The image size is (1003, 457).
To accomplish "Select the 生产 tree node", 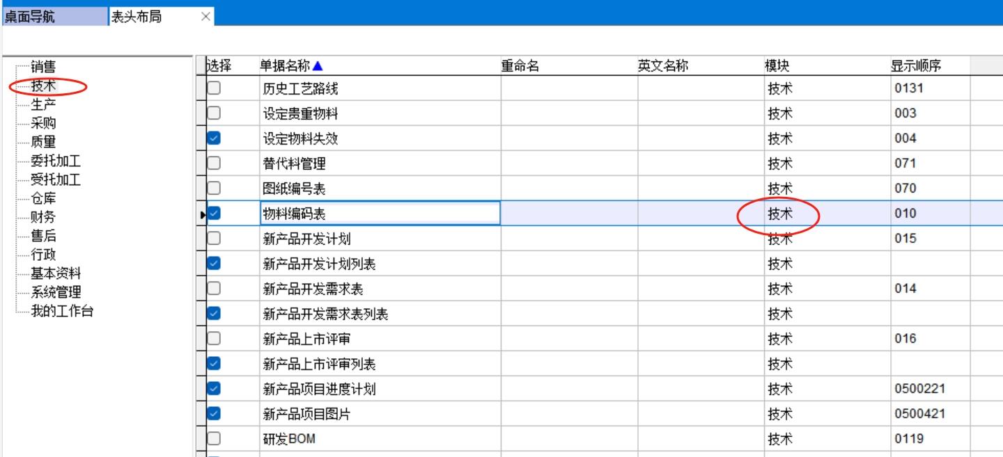I will (43, 105).
